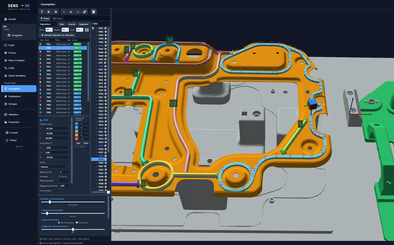Click the Inverser button
The width and height of the screenshot is (394, 245).
pyautogui.click(x=72, y=24)
